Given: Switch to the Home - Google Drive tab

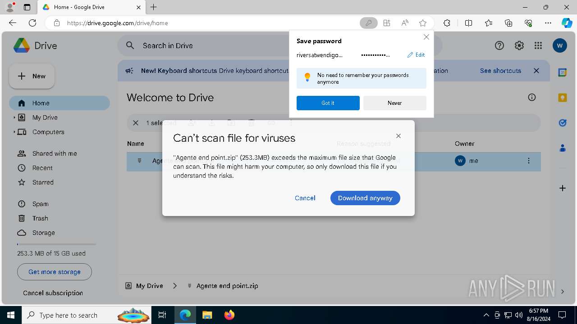Looking at the screenshot, I should coord(92,7).
